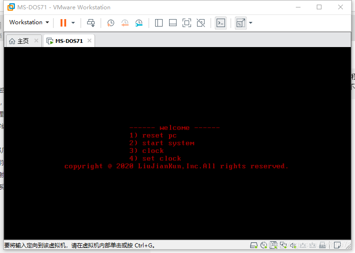
Task: Send Ctrl+Alt+Del to the virtual machine
Action: (91, 23)
